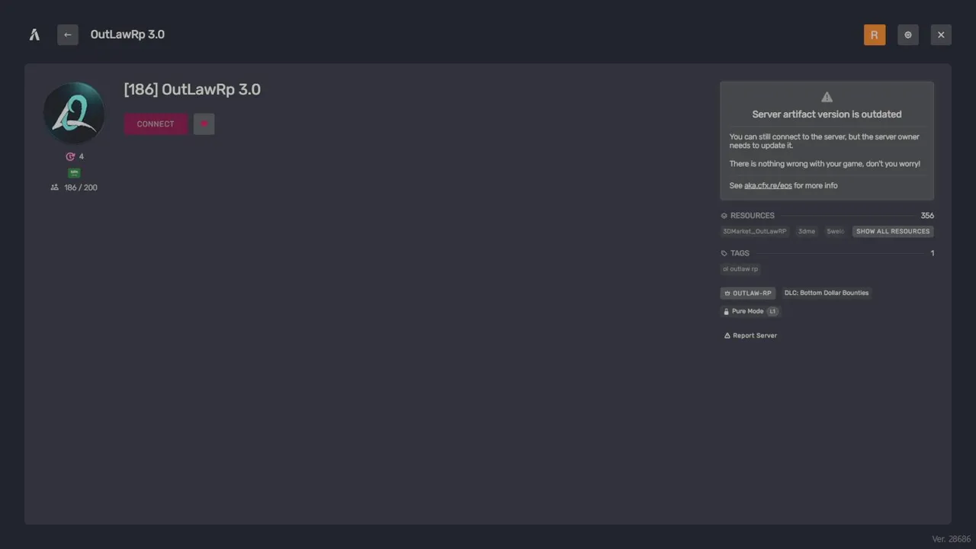Open settings with the gear icon
976x549 pixels.
pyautogui.click(x=908, y=34)
